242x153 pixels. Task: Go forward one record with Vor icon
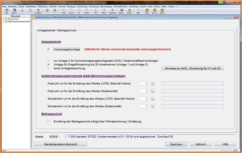(79, 11)
